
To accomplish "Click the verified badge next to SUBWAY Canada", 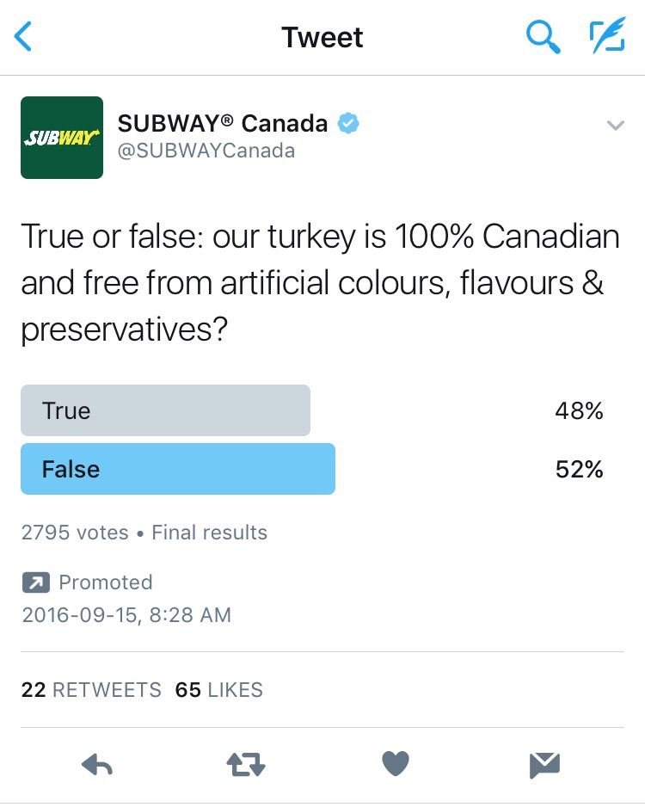I will 347,123.
